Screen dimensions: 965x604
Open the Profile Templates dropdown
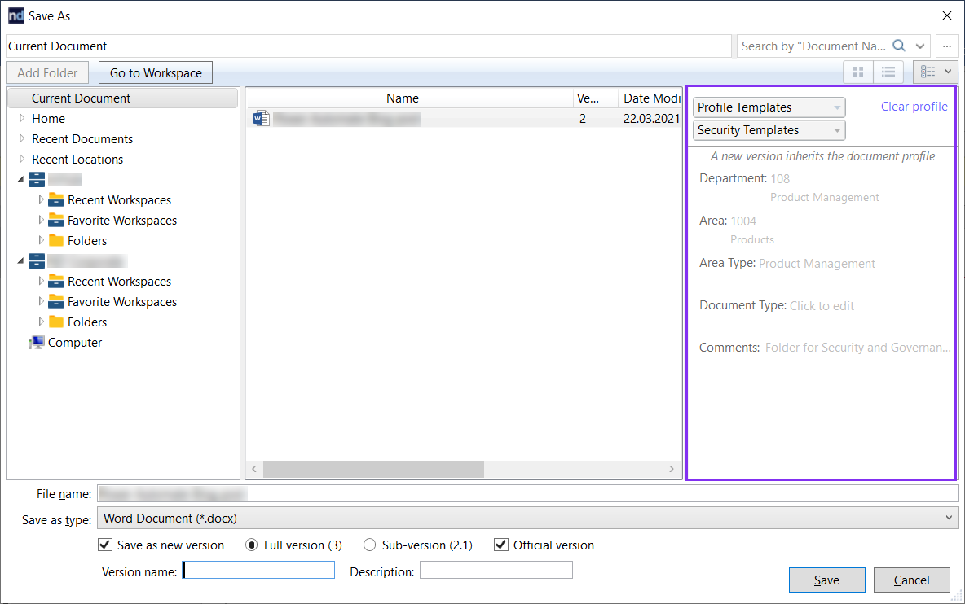[x=769, y=107]
